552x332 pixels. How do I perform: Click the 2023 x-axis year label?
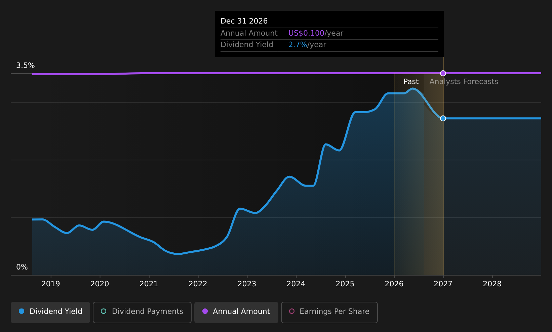(x=247, y=284)
